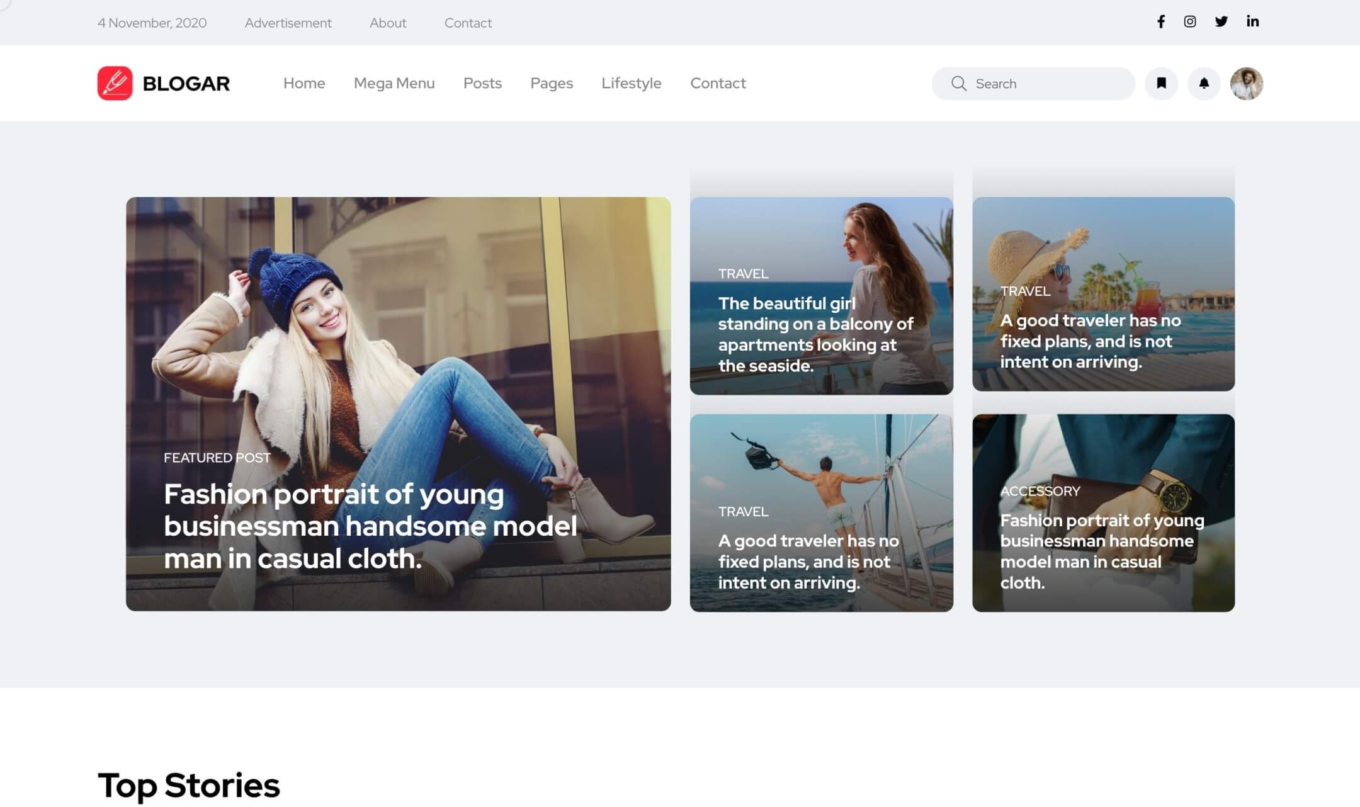Click Contact in the top bar

(x=468, y=23)
